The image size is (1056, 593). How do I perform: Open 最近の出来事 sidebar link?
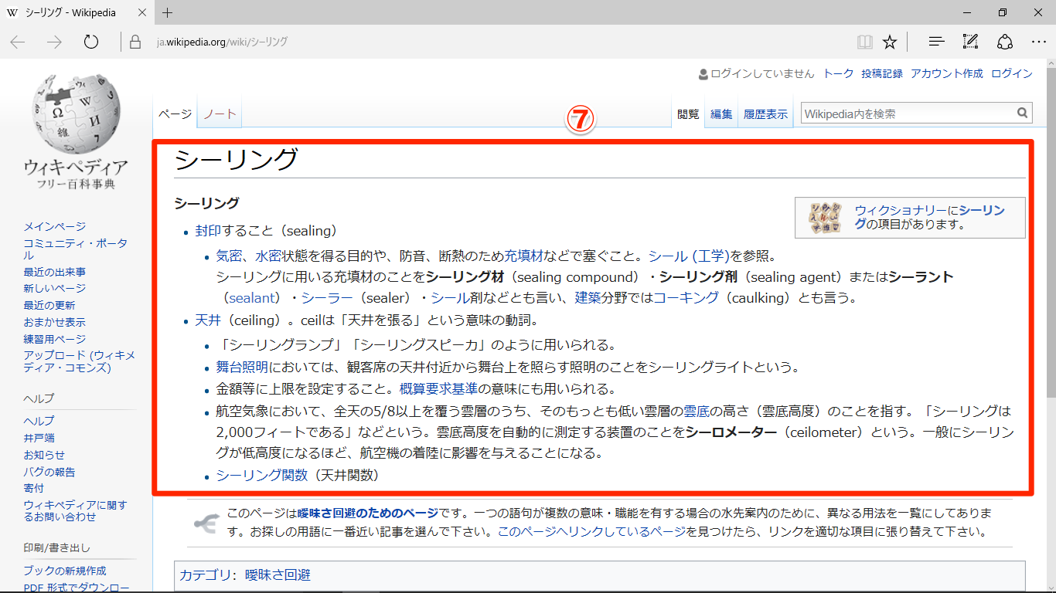coord(55,272)
